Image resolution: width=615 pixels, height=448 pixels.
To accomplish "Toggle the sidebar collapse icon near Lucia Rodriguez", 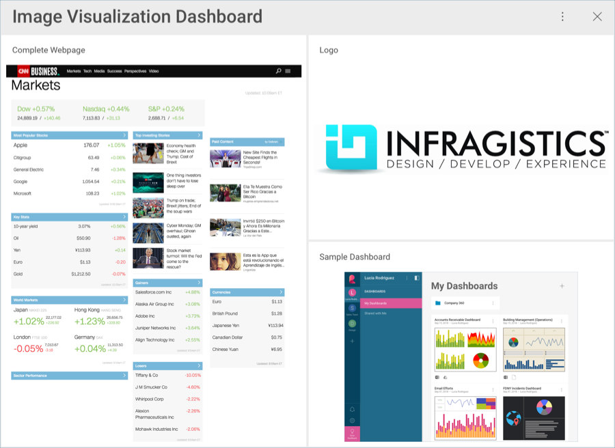I will 417,278.
